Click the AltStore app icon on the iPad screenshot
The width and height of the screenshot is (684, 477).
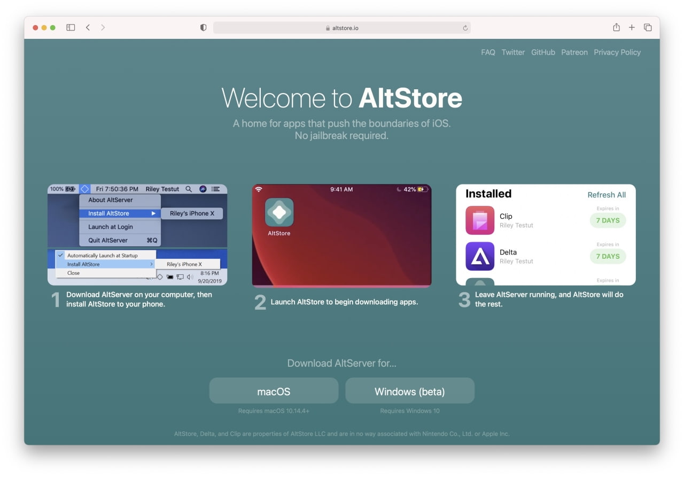pyautogui.click(x=279, y=212)
